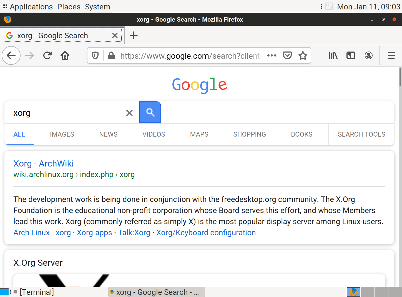Image resolution: width=402 pixels, height=297 pixels.
Task: Switch to the SHOPPING results tab
Action: coord(250,134)
